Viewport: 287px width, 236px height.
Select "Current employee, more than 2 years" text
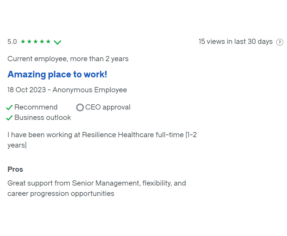pos(68,59)
